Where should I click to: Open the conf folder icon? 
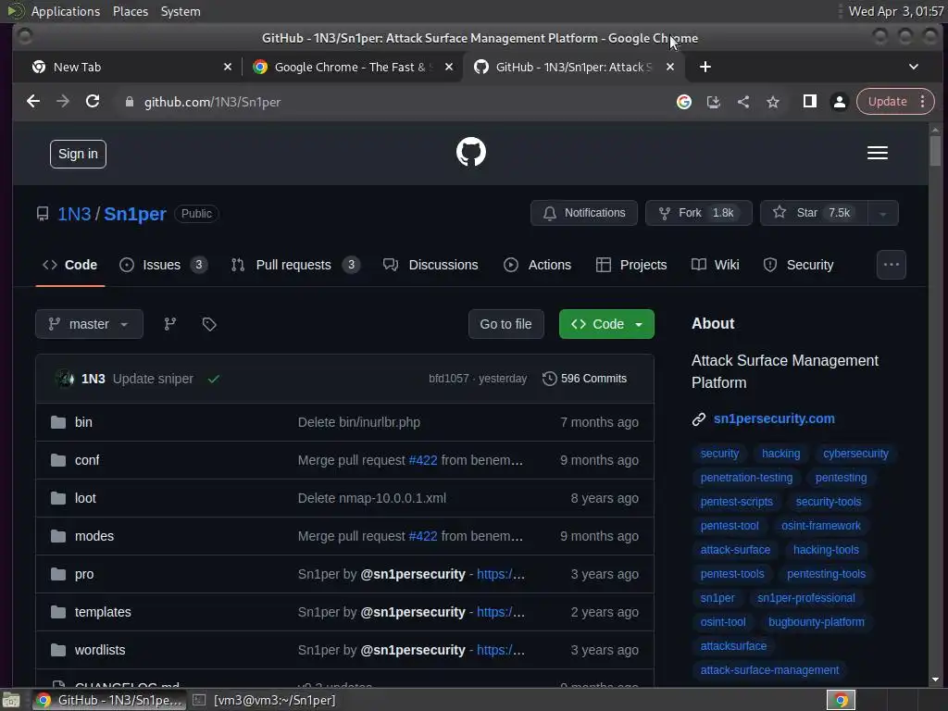pyautogui.click(x=58, y=460)
